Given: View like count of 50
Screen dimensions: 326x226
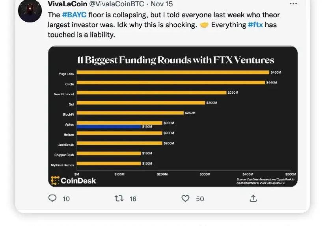Looking at the screenshot, I should click(x=200, y=199).
